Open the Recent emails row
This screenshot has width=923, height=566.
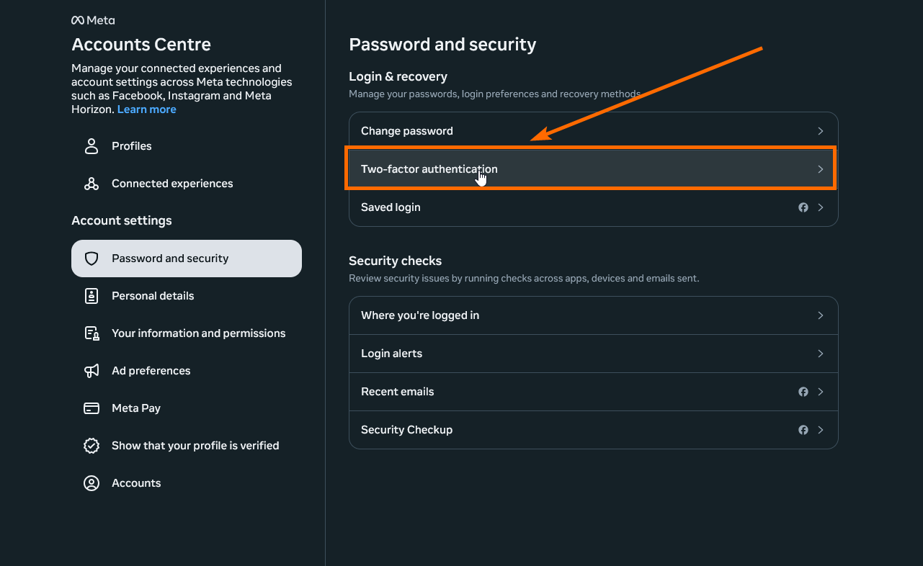398,392
